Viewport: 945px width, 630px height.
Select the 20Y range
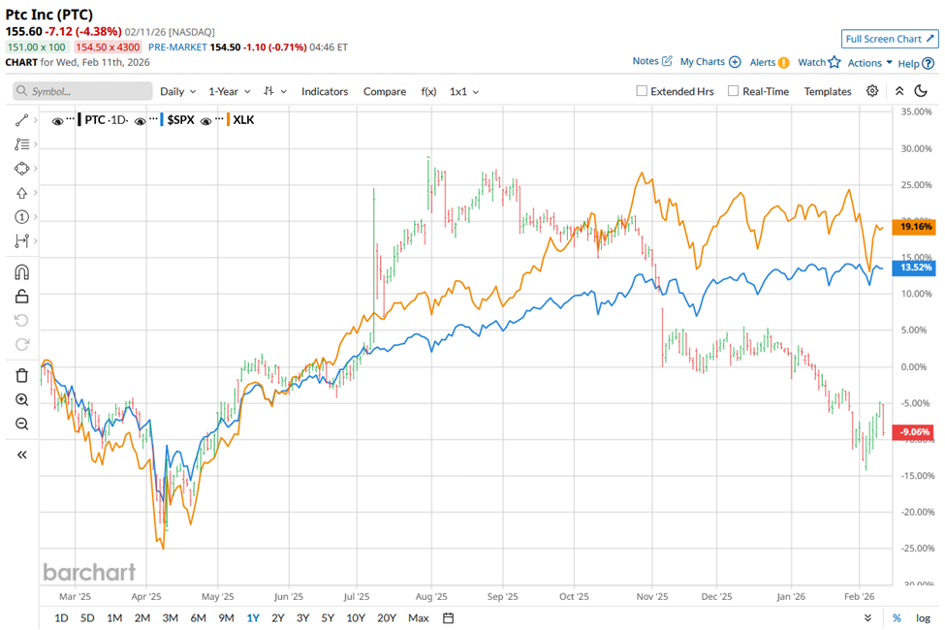pos(387,618)
